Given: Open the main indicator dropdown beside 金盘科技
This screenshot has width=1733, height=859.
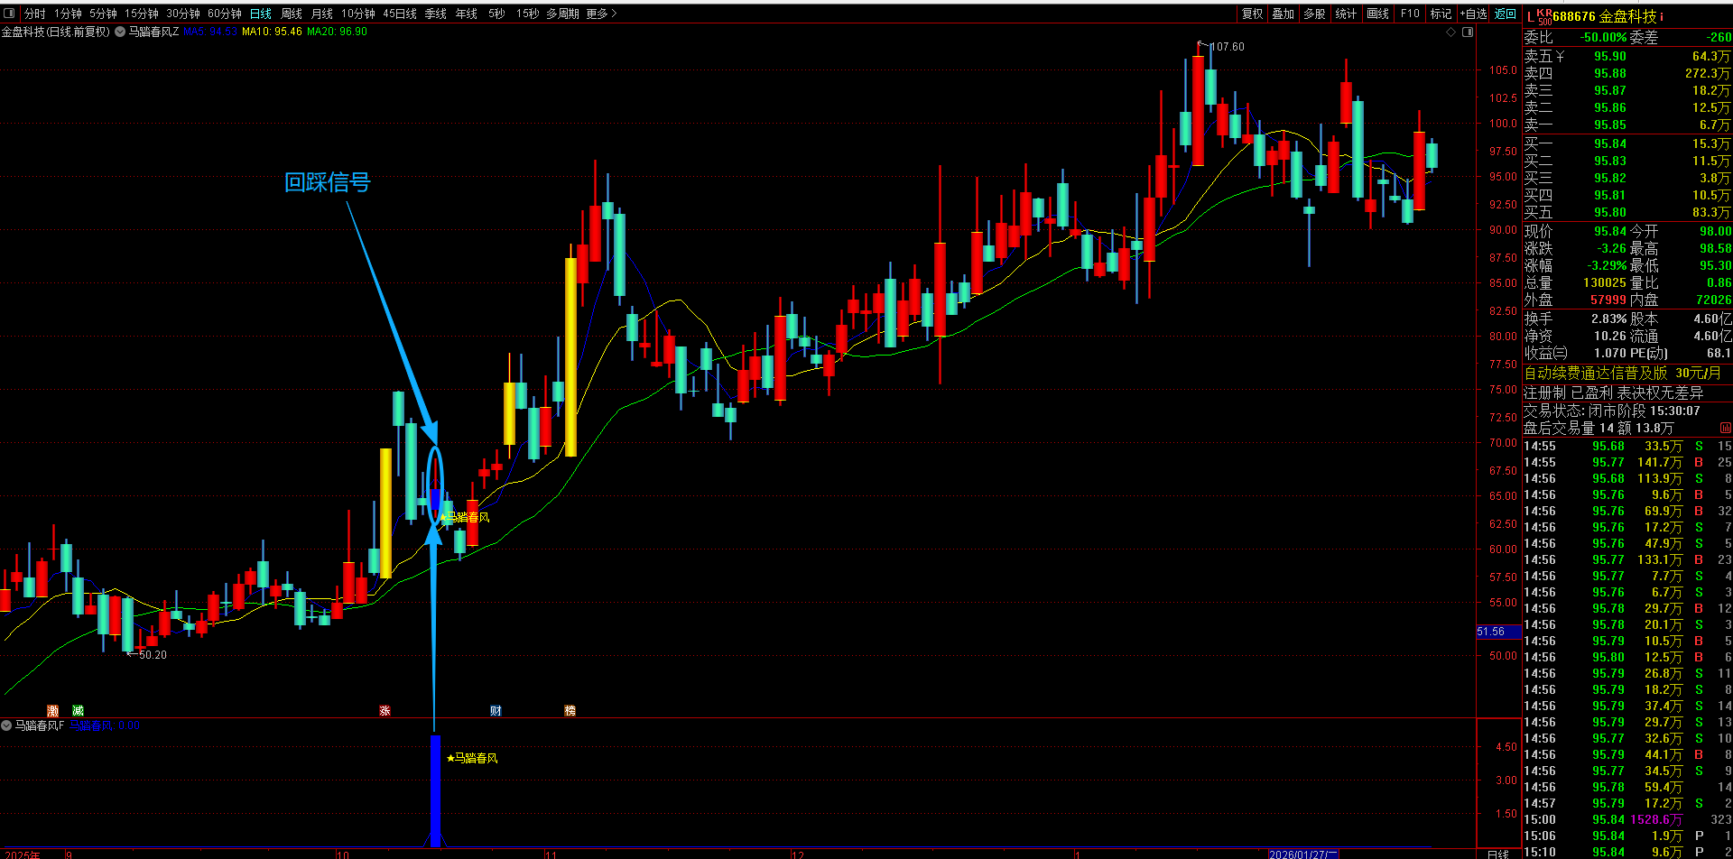Looking at the screenshot, I should 120,32.
